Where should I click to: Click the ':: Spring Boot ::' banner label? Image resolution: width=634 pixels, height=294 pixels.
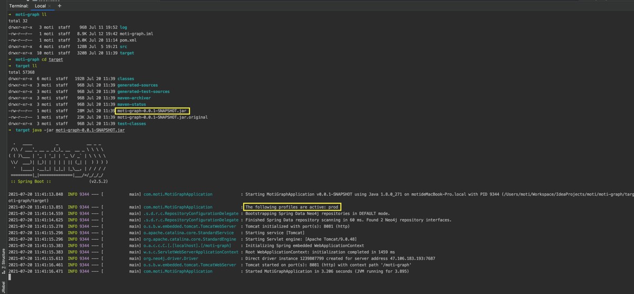coord(31,182)
